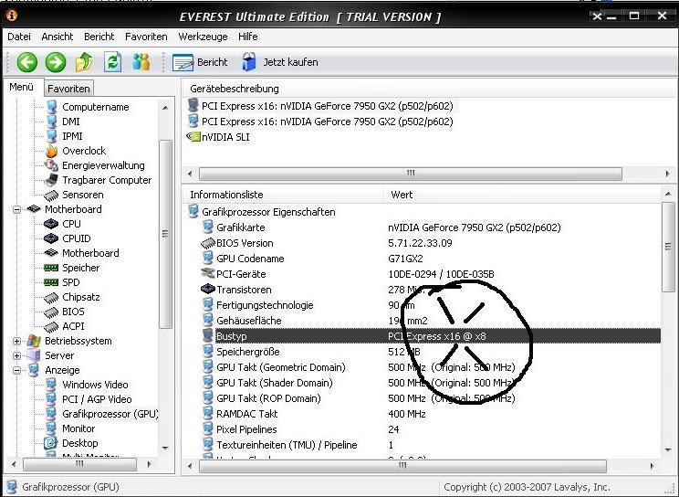The width and height of the screenshot is (679, 497).
Task: Click the Refresh toolbar icon
Action: tap(112, 62)
